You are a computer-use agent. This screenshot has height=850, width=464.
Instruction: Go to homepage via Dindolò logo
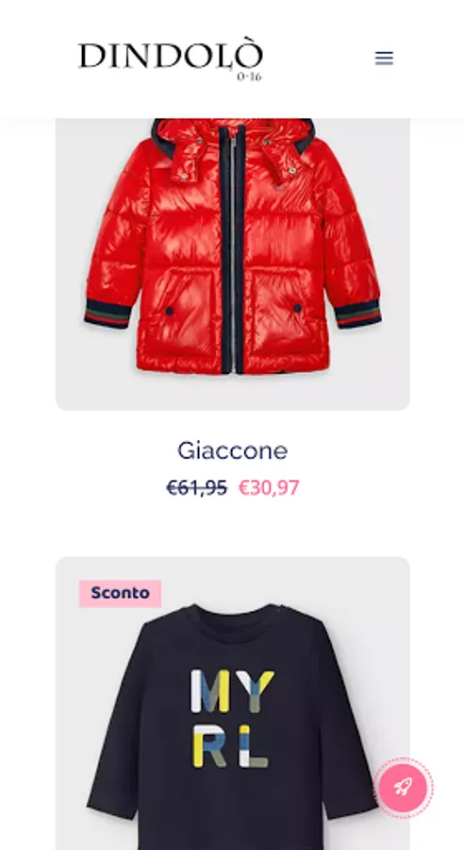click(171, 59)
